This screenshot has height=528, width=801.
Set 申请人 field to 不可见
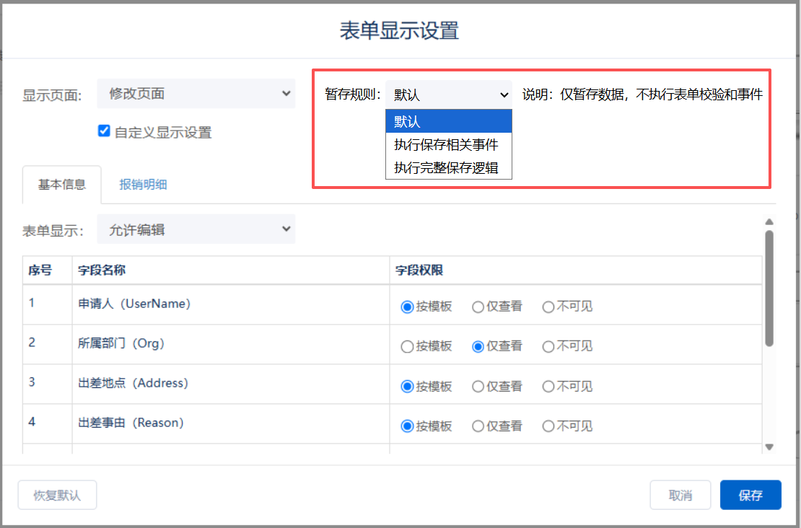click(548, 307)
